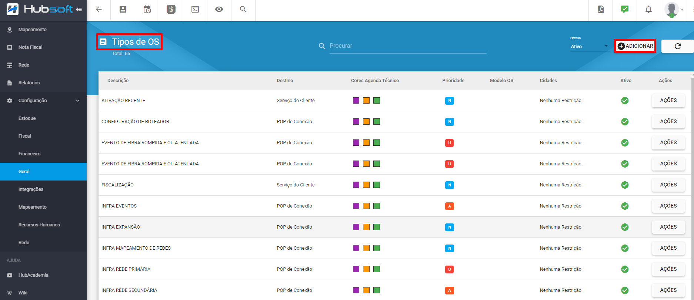Select Fiscal submenu item
The image size is (694, 300).
43,136
